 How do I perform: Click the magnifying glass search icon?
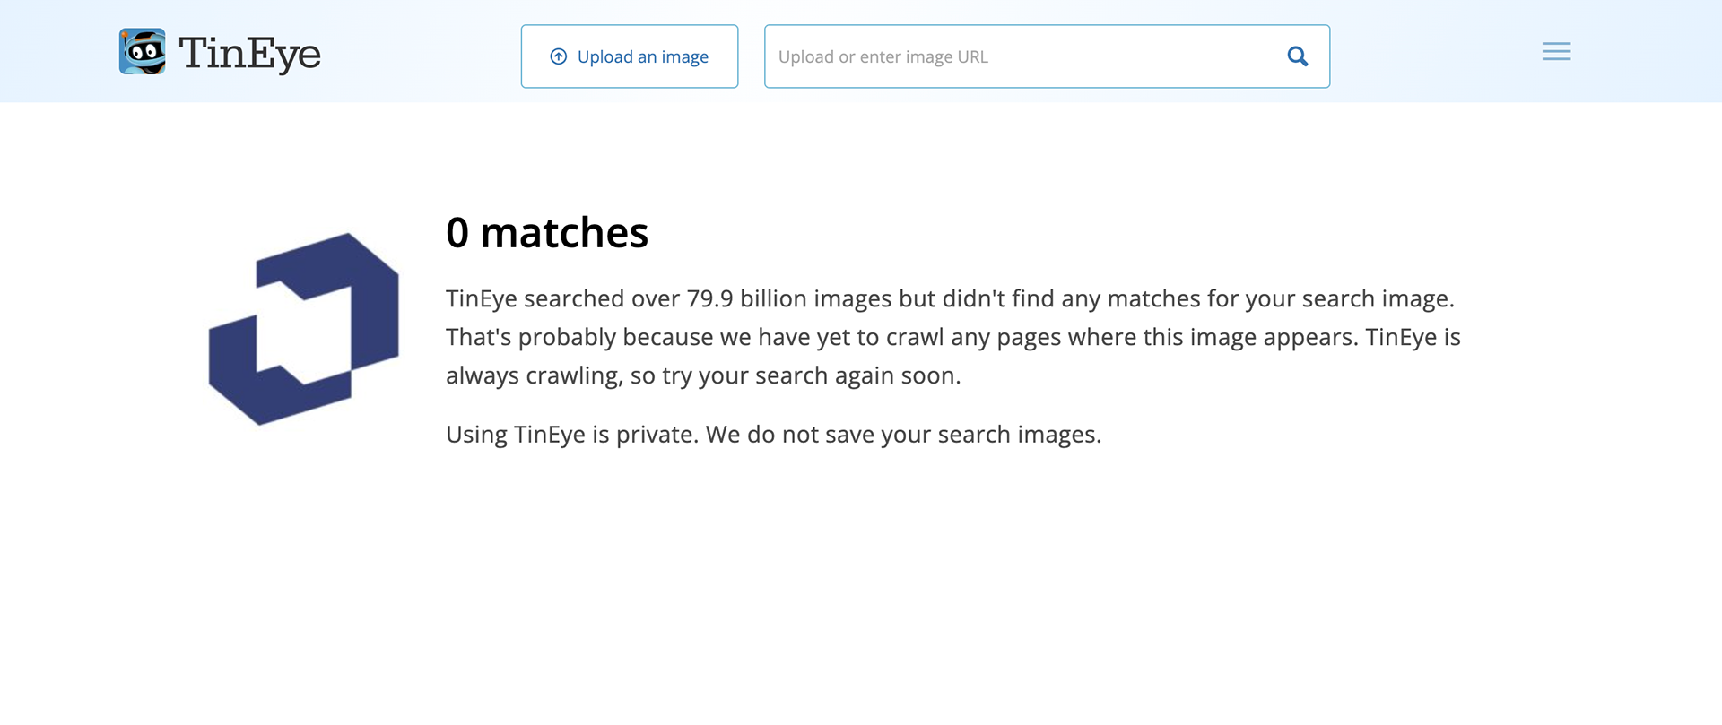click(x=1297, y=56)
